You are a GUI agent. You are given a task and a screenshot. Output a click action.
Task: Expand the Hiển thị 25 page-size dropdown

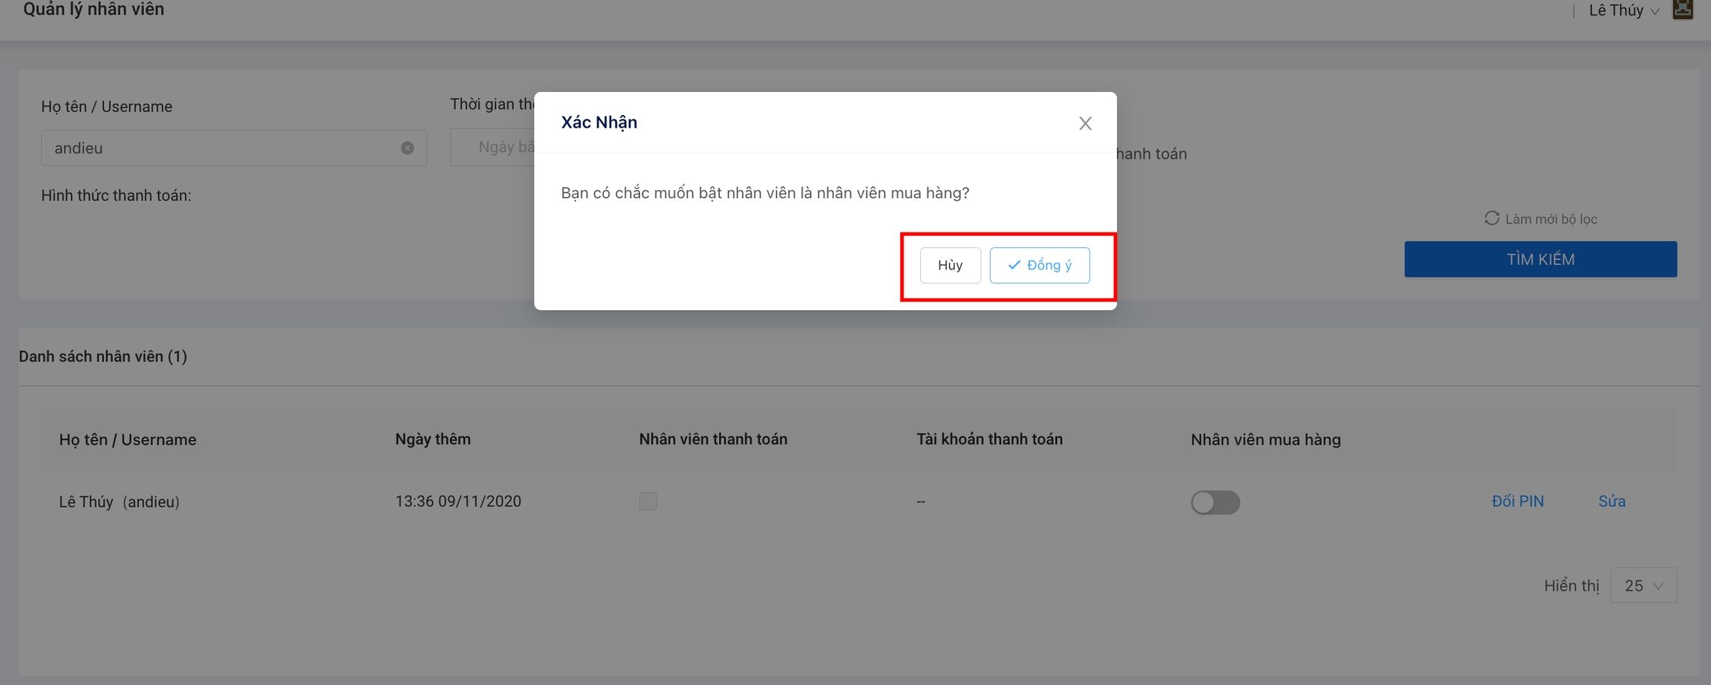tap(1643, 586)
